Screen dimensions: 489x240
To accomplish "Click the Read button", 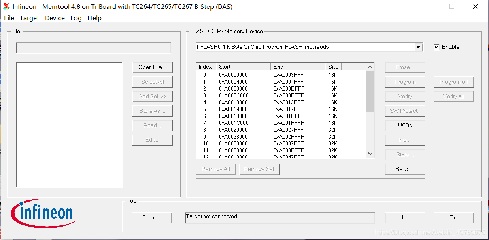I will coord(153,126).
